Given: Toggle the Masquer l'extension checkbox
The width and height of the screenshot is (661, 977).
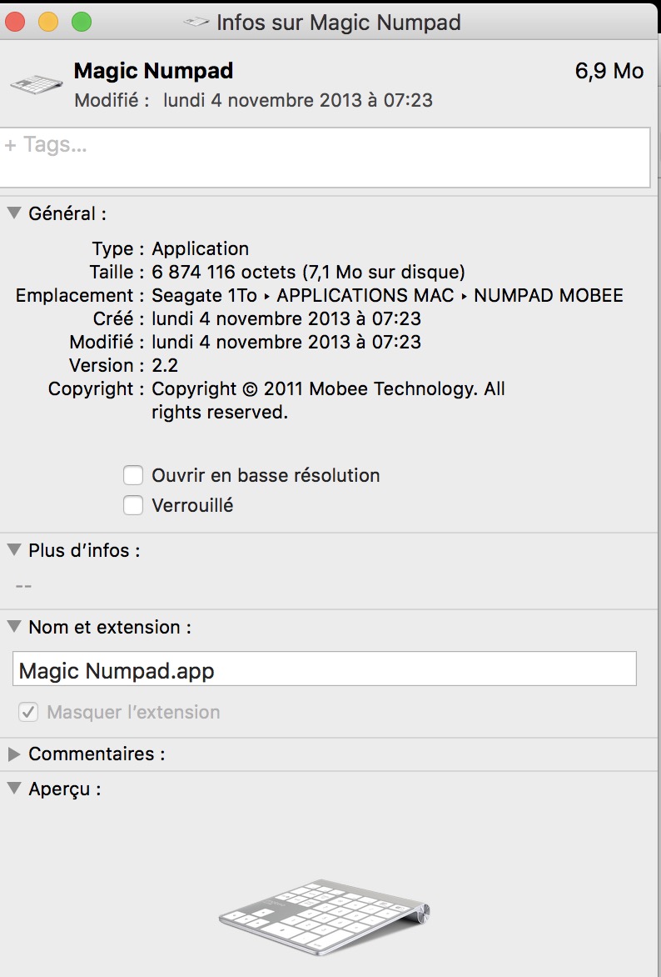Looking at the screenshot, I should [28, 712].
